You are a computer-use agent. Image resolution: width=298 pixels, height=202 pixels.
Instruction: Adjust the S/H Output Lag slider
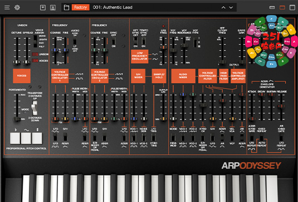click(x=163, y=119)
